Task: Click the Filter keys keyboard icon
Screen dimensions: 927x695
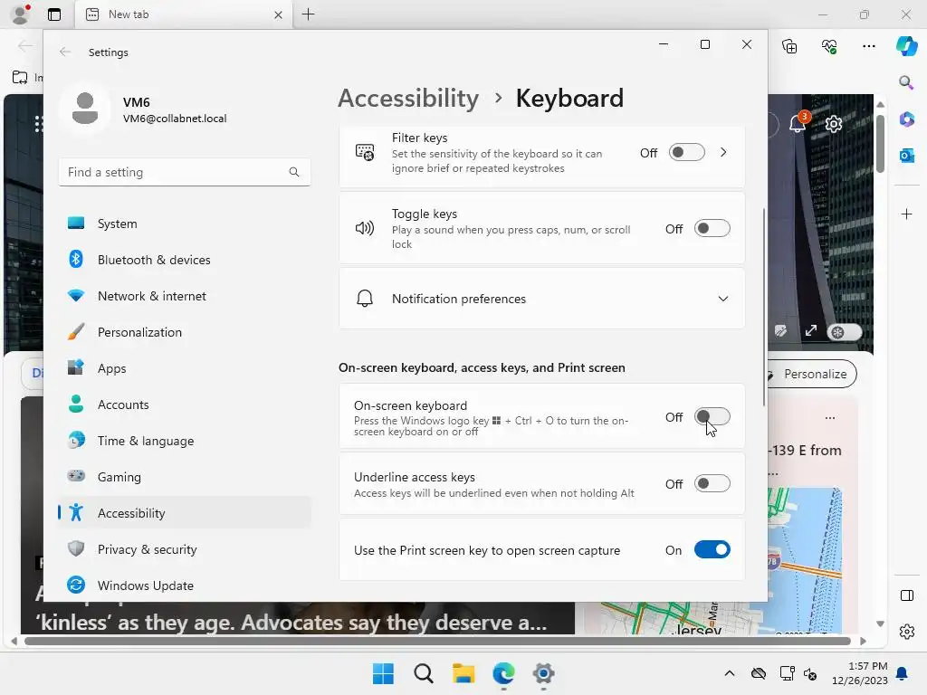Action: pos(365,152)
